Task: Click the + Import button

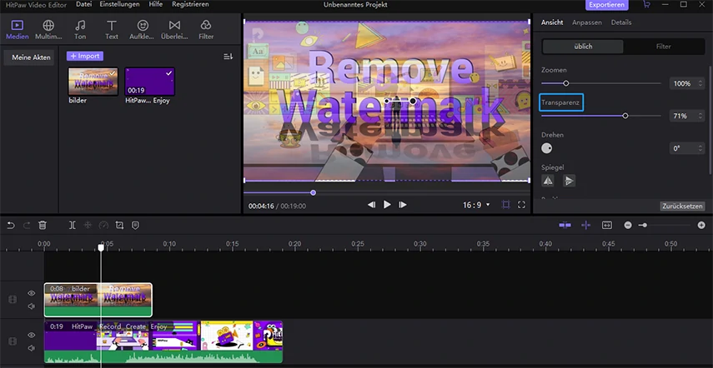Action: (x=85, y=57)
